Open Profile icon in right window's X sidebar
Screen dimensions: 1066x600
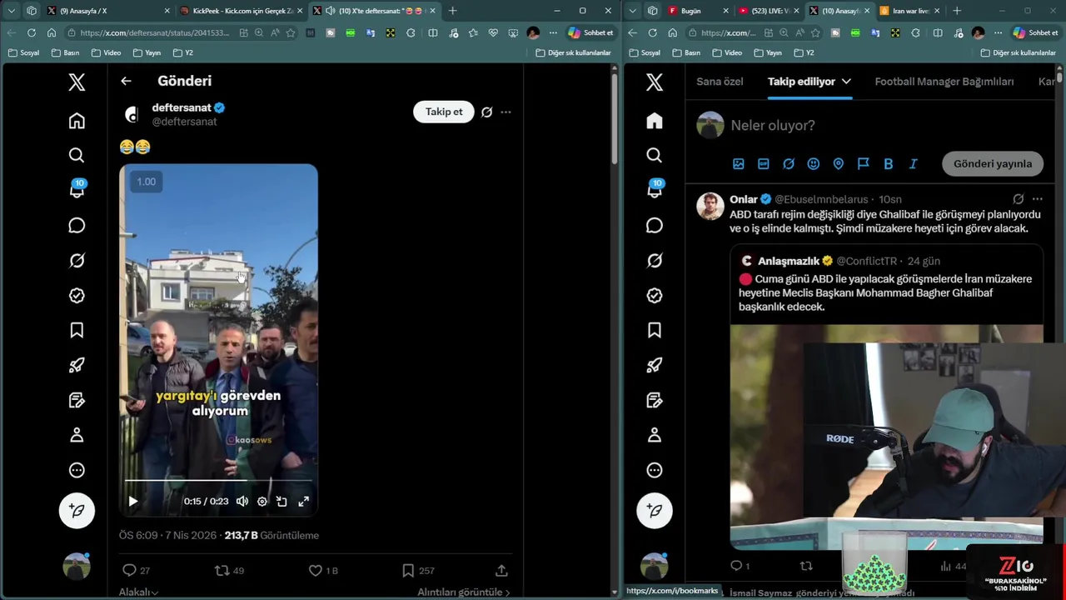[655, 434]
